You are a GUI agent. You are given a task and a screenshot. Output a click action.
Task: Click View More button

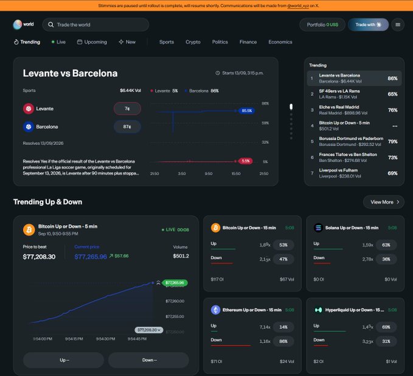click(x=384, y=202)
